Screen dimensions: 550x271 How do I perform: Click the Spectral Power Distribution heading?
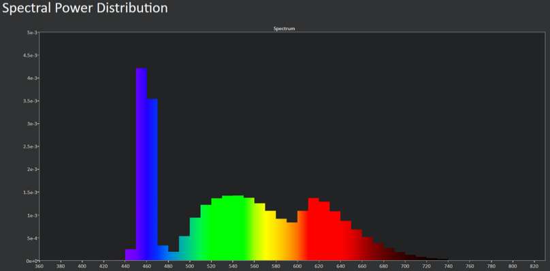[x=85, y=7]
